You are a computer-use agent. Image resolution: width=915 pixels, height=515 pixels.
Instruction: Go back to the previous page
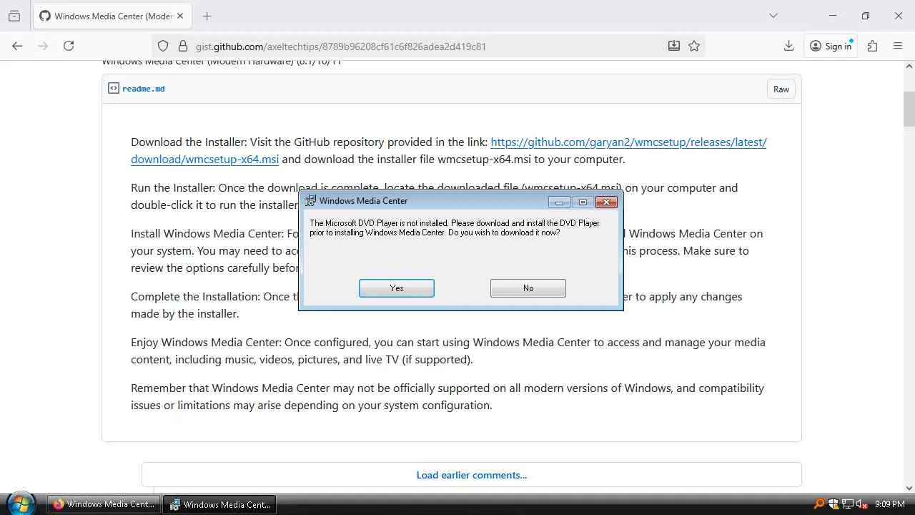17,46
